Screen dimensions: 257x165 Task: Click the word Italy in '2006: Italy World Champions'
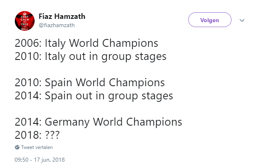[56, 43]
